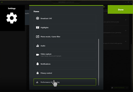Image resolution: width=133 pixels, height=92 pixels.
Task: Open Performance Monitoring settings
Action: coord(65,82)
